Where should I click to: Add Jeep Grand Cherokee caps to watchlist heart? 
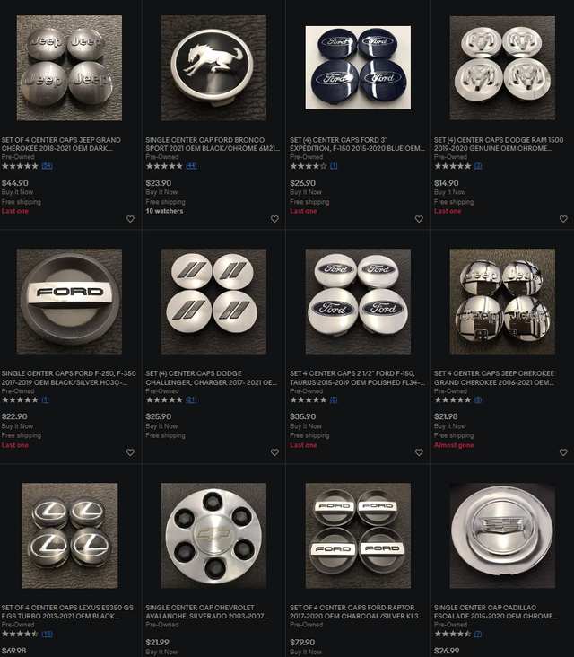click(x=130, y=219)
